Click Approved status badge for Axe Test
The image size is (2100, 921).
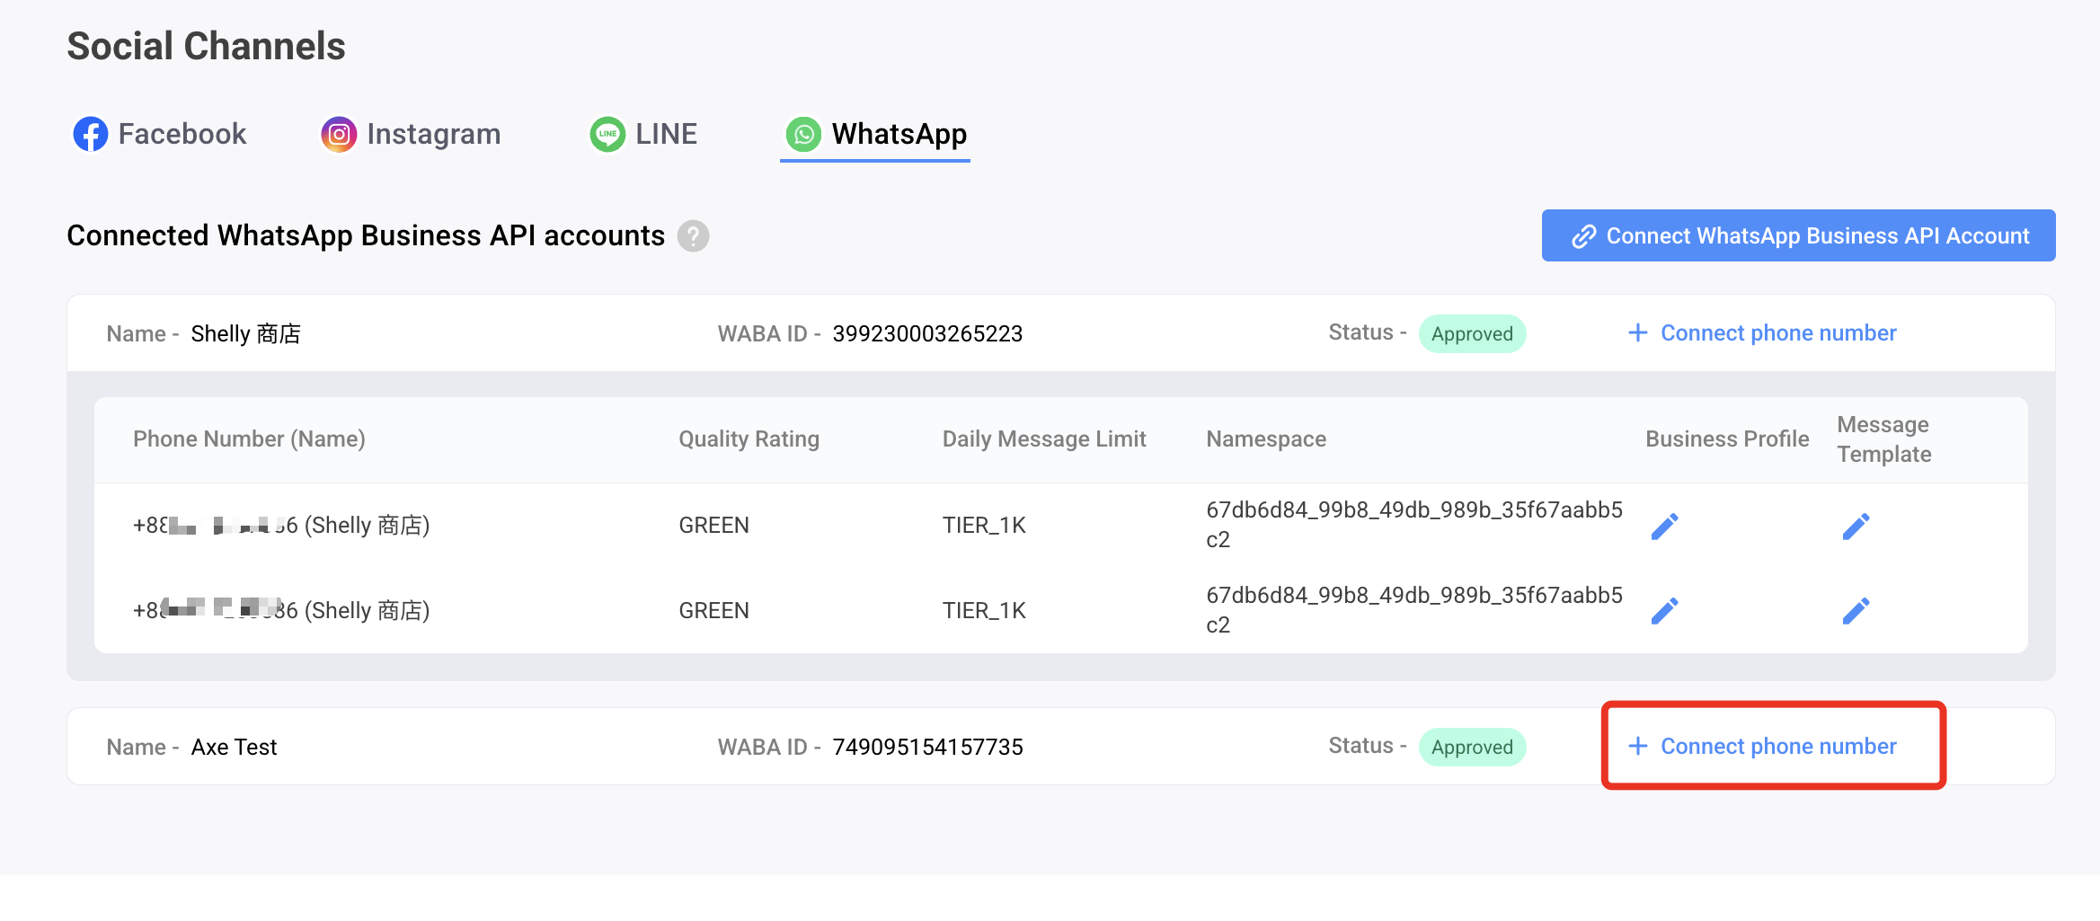(x=1472, y=748)
